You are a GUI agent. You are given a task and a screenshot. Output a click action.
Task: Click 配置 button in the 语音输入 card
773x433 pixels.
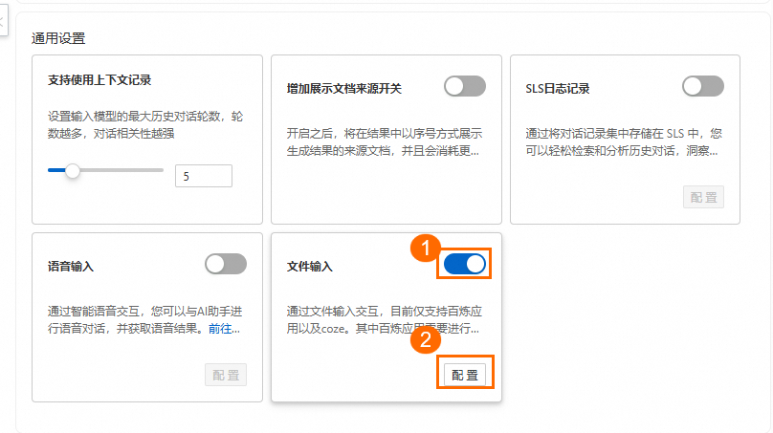click(x=226, y=375)
